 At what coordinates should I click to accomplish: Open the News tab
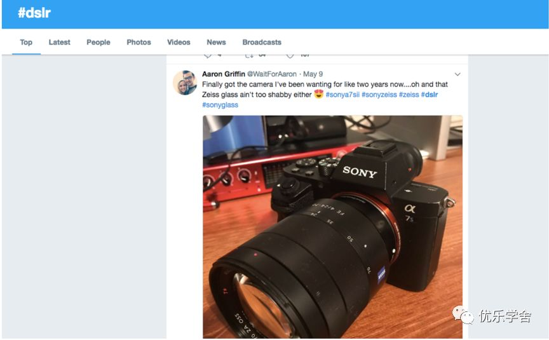[216, 42]
